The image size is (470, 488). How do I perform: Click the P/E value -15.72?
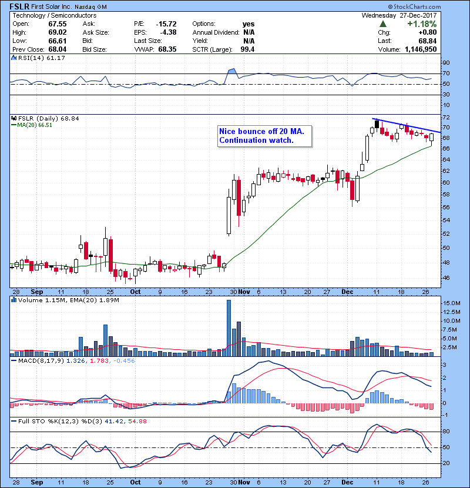tap(166, 24)
